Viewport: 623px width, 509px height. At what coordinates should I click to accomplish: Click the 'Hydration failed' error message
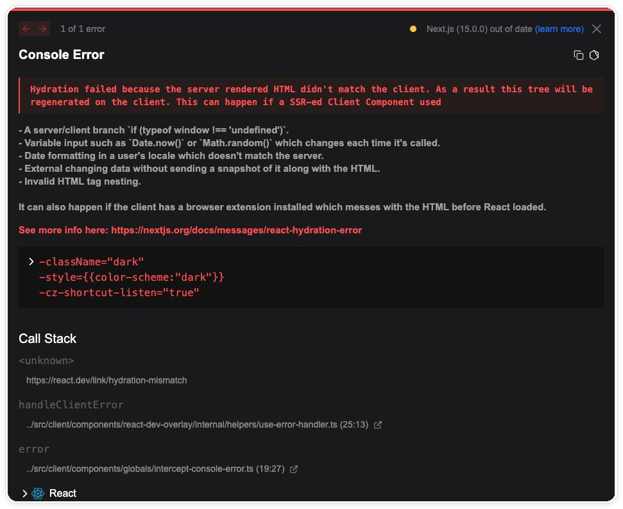pos(312,96)
